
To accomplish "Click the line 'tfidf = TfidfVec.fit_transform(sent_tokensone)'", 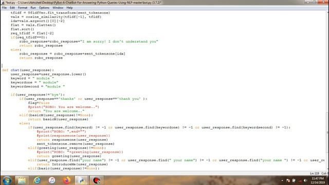I will click(x=60, y=13).
